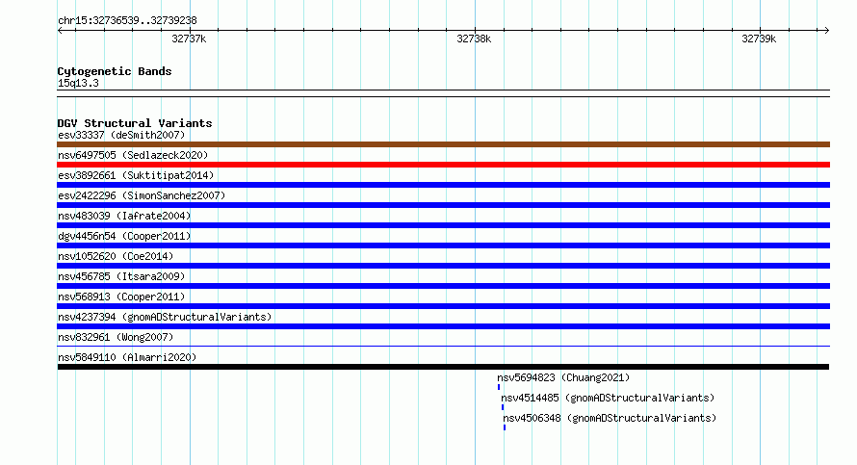Open nsv6497505 (Sedlazeck2020) variant label
The image size is (857, 465).
click(x=133, y=155)
